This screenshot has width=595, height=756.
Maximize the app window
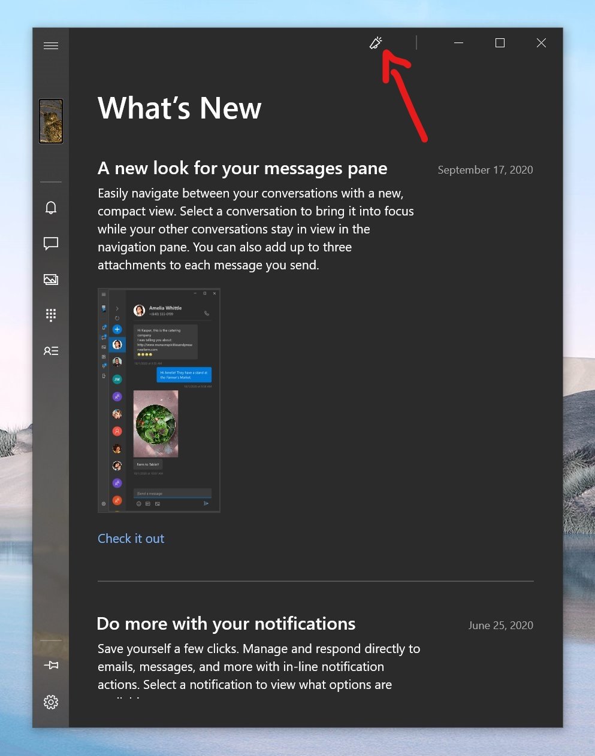[x=500, y=43]
